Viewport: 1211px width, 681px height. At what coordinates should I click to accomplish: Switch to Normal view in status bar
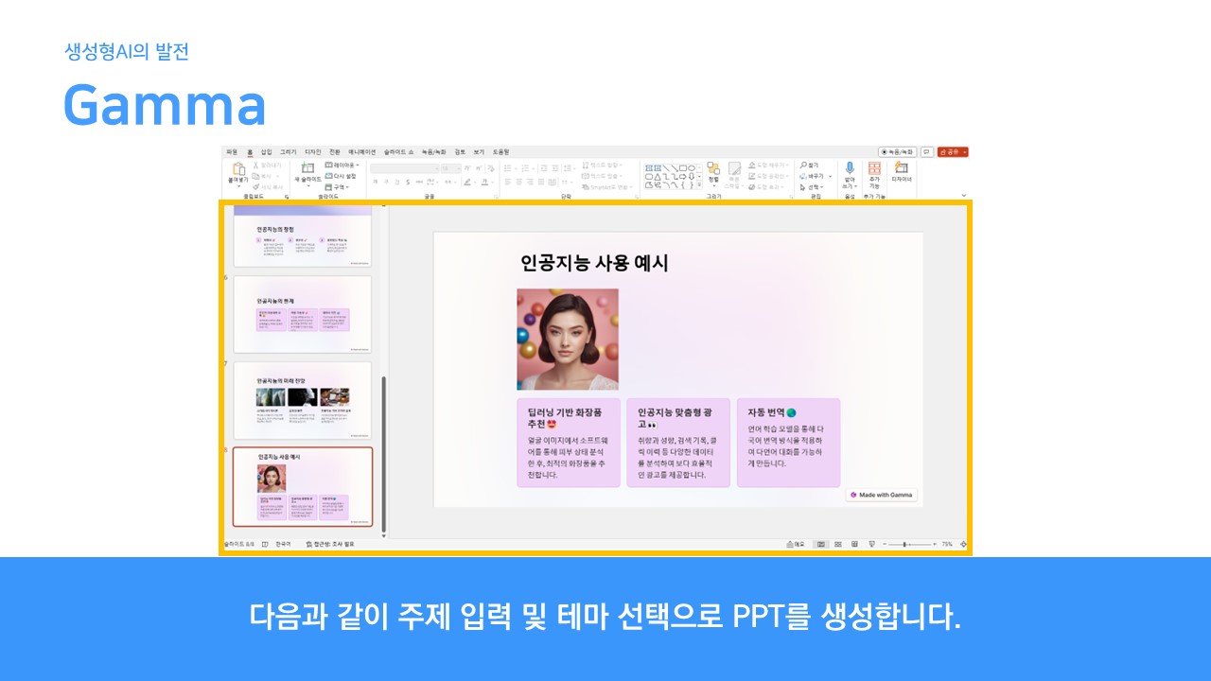pyautogui.click(x=821, y=544)
